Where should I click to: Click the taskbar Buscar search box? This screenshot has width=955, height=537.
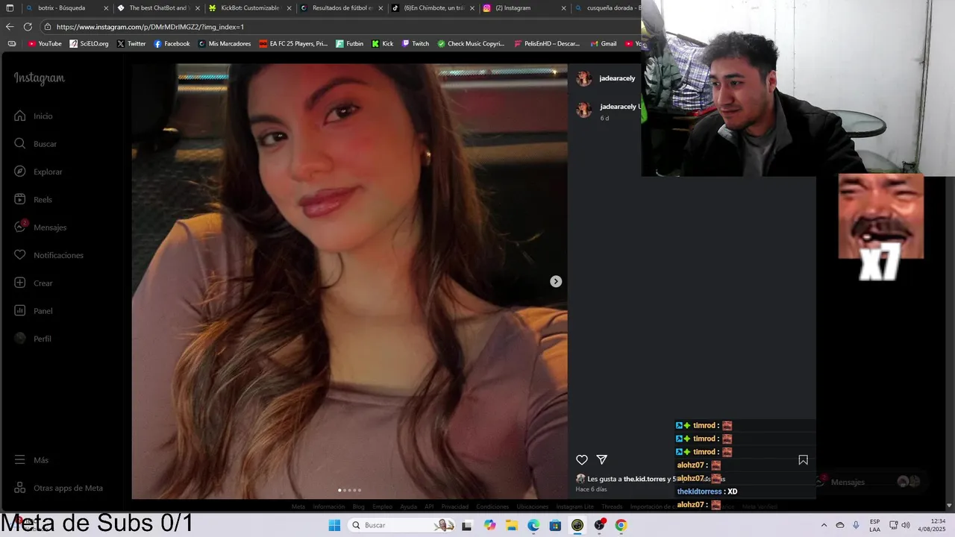[x=403, y=525]
